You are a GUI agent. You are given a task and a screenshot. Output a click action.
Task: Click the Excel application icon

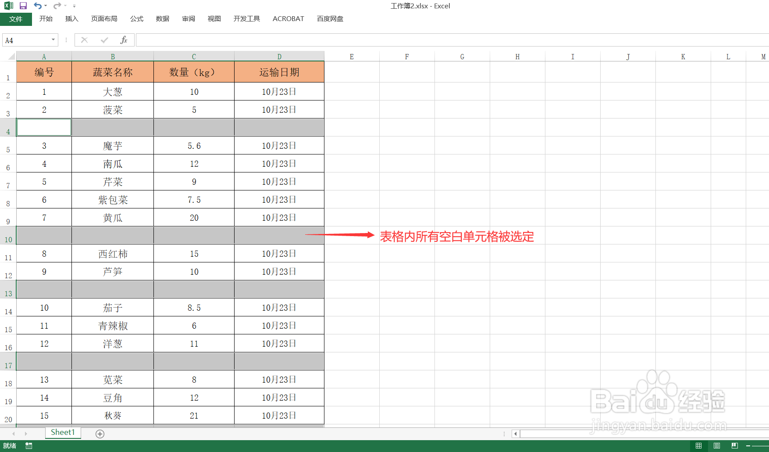coord(9,6)
